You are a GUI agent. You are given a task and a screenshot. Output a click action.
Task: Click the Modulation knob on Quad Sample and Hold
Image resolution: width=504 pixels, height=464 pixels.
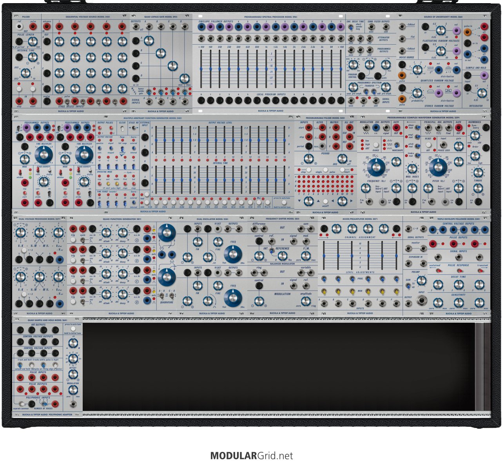[73, 390]
